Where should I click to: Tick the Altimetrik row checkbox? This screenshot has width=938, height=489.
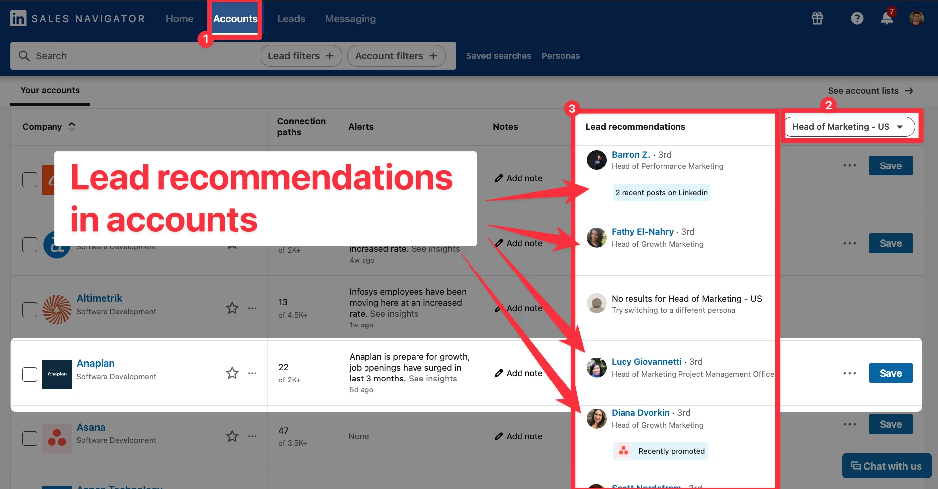30,310
